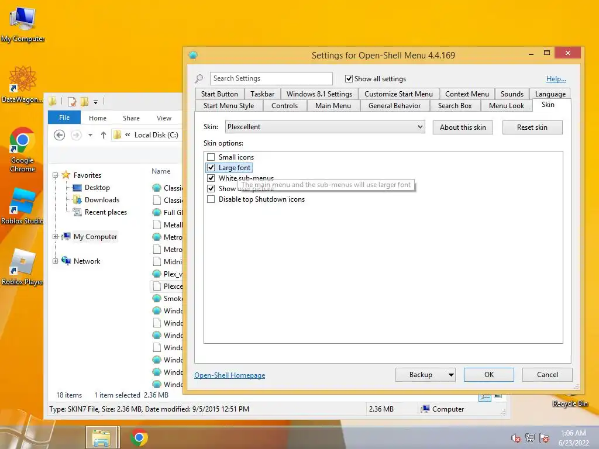Open the Skin dropdown showing Plexcellent
Viewport: 599px width, 449px height.
[325, 127]
